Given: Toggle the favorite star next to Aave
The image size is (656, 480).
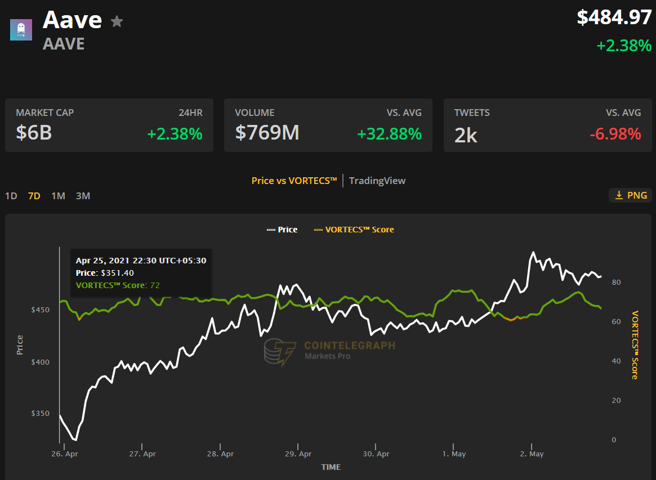Looking at the screenshot, I should coord(117,21).
